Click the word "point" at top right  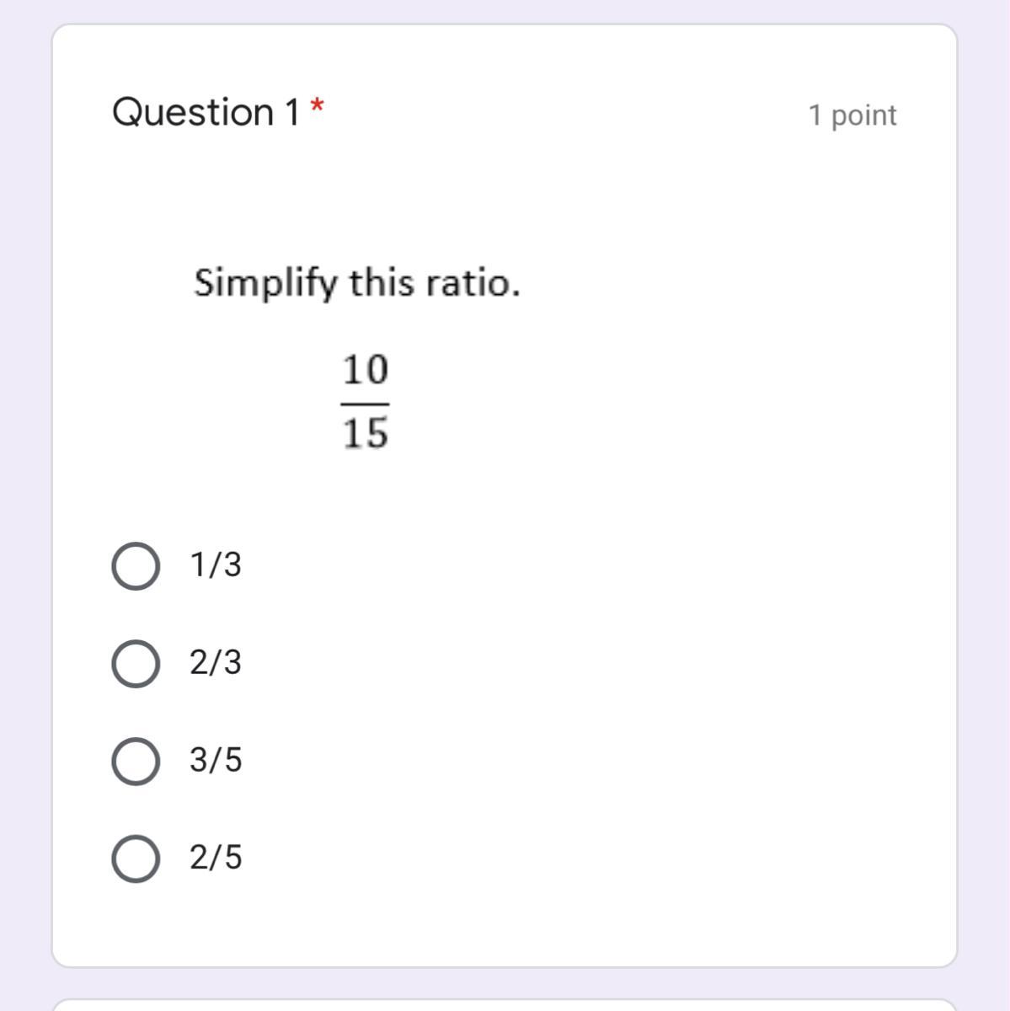[864, 116]
